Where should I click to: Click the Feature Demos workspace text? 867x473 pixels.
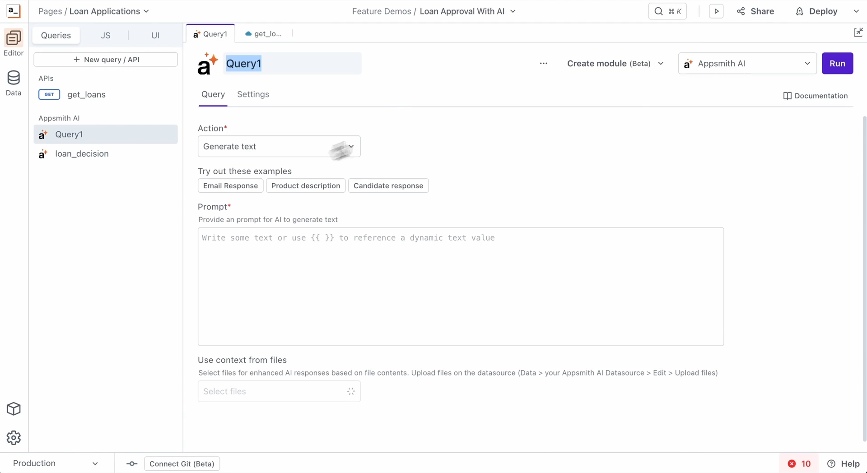[x=381, y=11]
